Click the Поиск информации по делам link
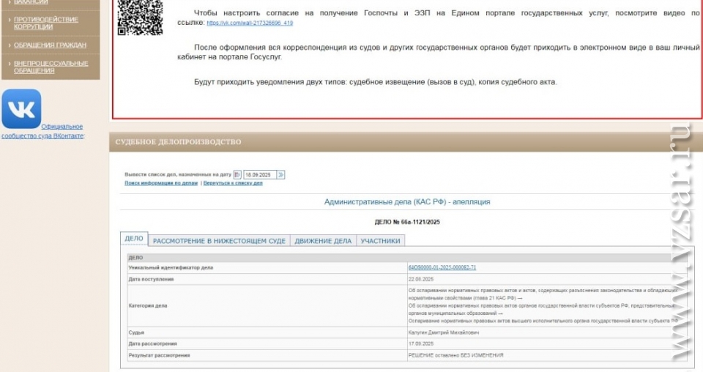This screenshot has height=372, width=703. [x=161, y=183]
